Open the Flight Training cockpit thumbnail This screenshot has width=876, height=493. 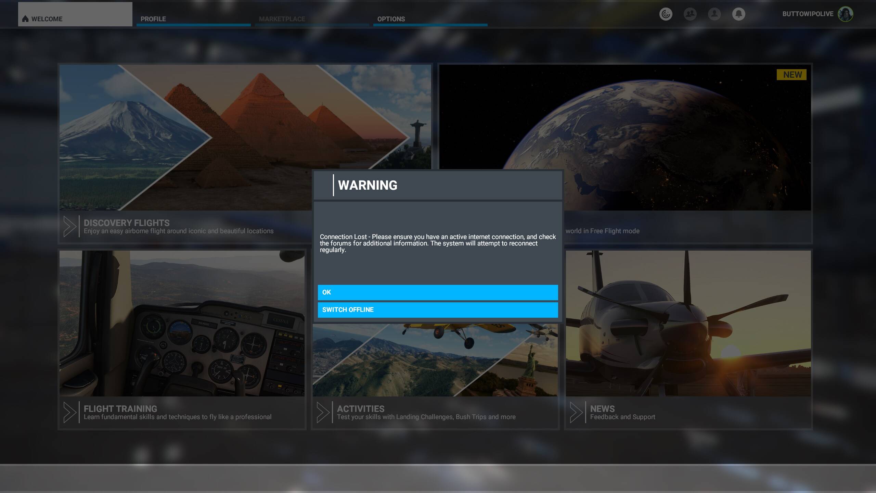[x=182, y=323]
